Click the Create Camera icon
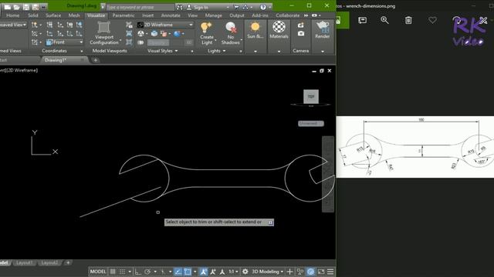The image size is (494, 277). [301, 25]
